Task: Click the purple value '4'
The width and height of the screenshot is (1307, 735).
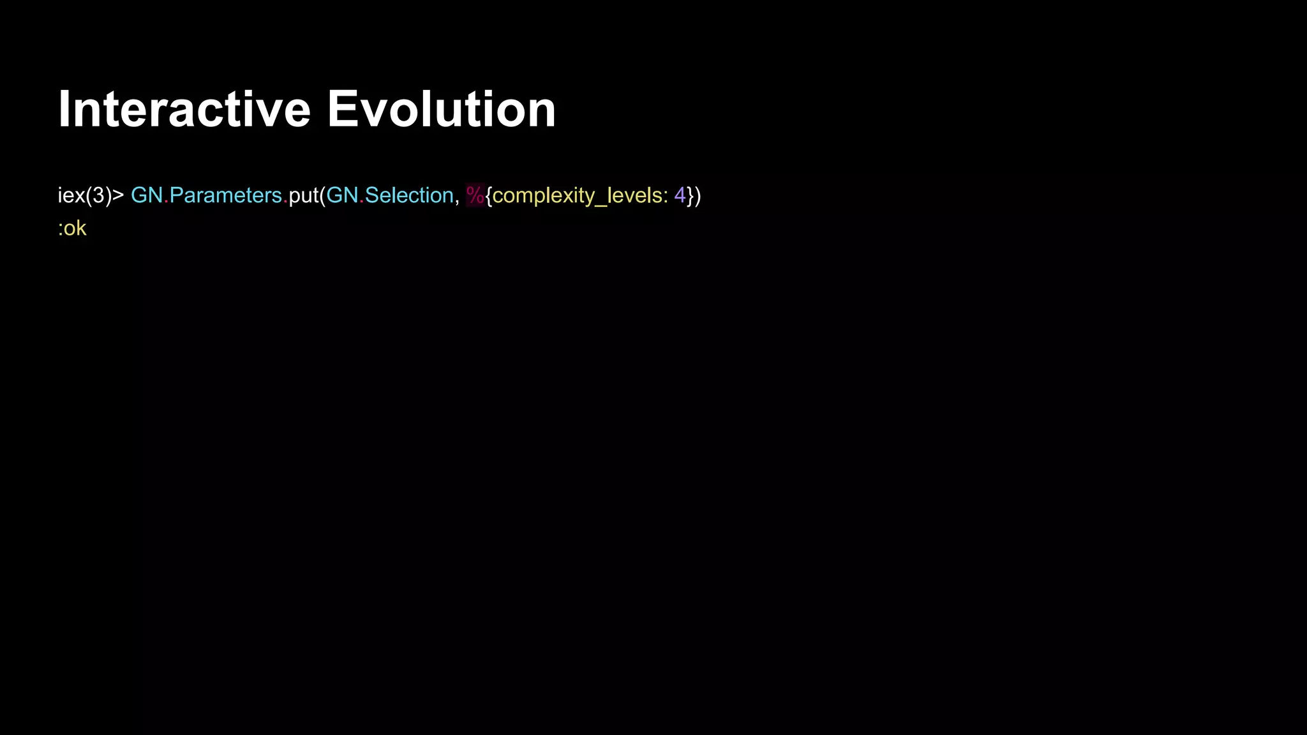Action: click(680, 195)
